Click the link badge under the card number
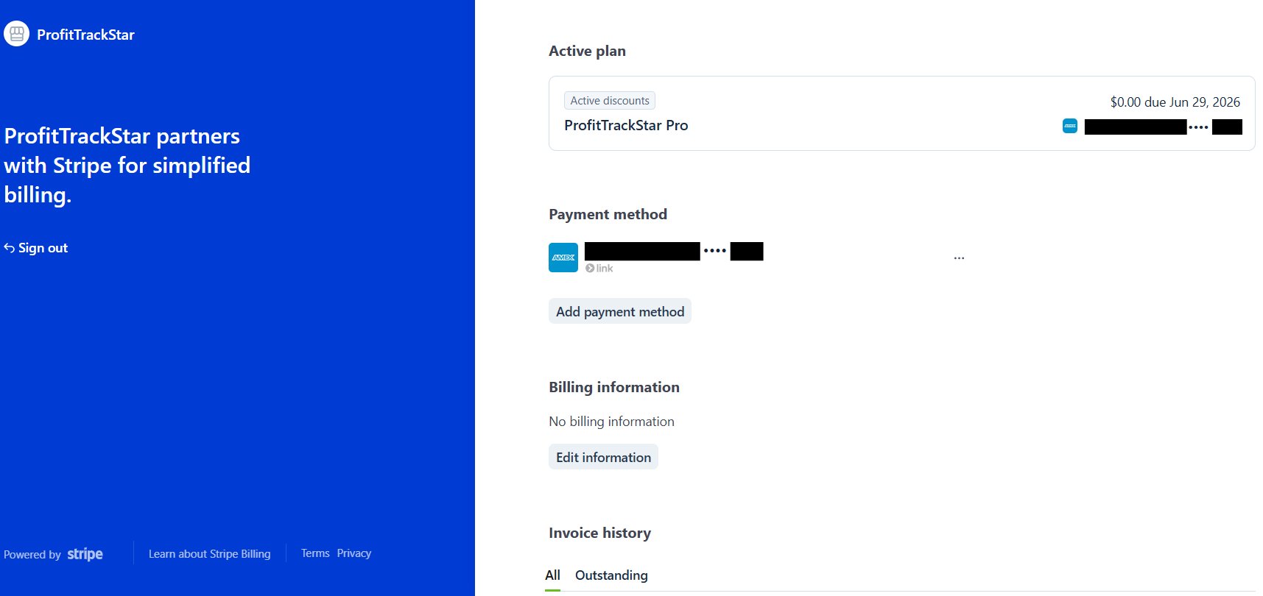Viewport: 1263px width, 596px height. pyautogui.click(x=599, y=269)
